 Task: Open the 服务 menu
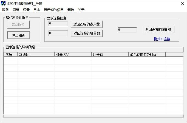pyautogui.click(x=5, y=10)
